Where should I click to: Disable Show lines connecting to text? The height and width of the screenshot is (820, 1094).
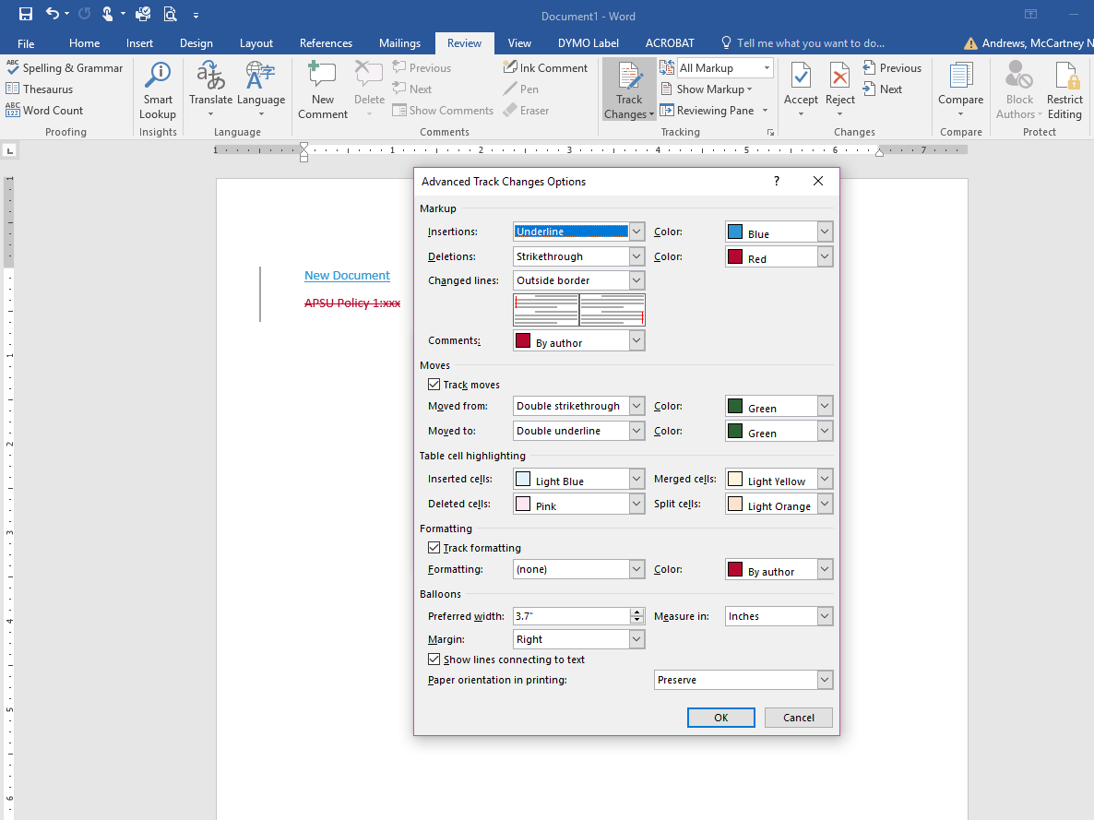tap(434, 660)
